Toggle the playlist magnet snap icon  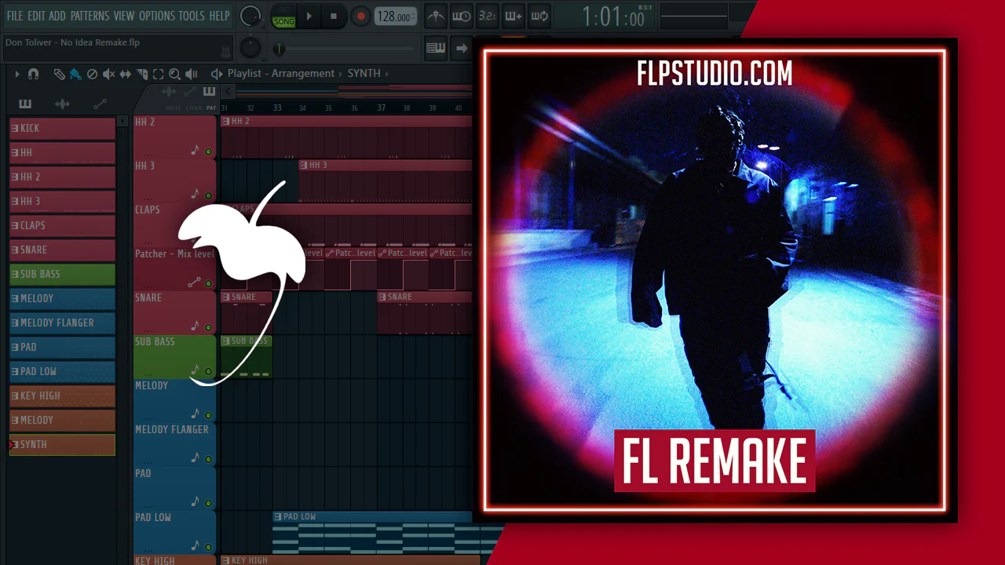33,74
